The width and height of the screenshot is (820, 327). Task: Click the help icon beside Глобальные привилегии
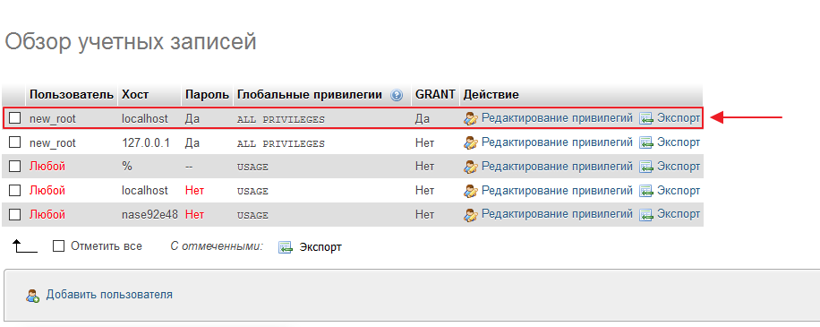[397, 95]
